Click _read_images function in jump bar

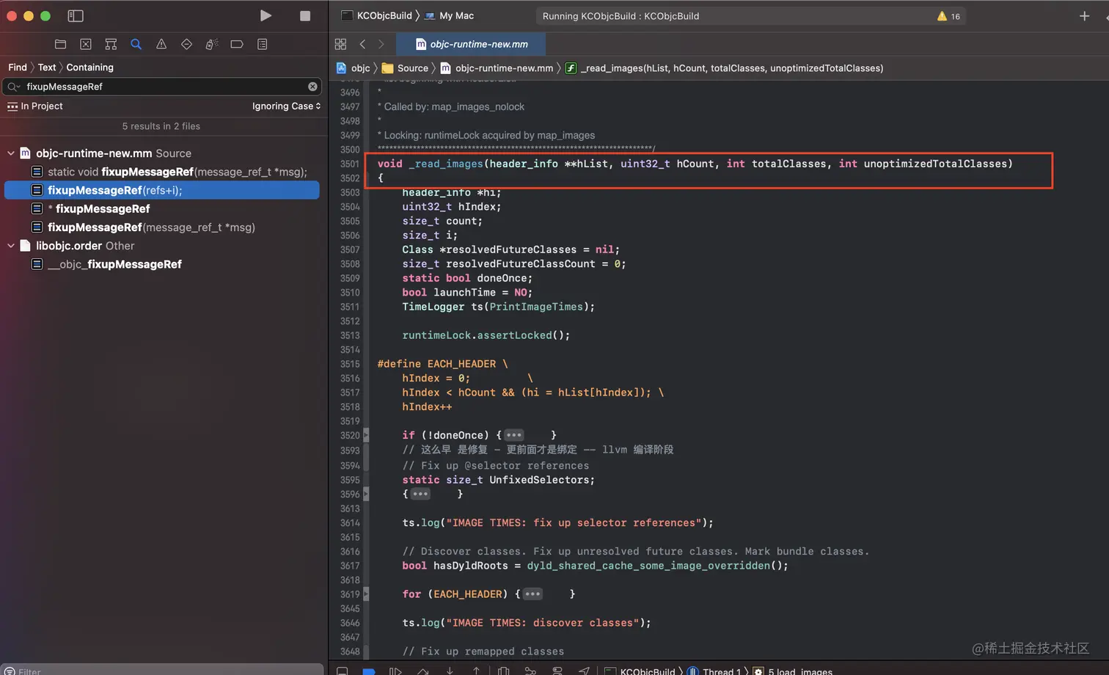[725, 67]
